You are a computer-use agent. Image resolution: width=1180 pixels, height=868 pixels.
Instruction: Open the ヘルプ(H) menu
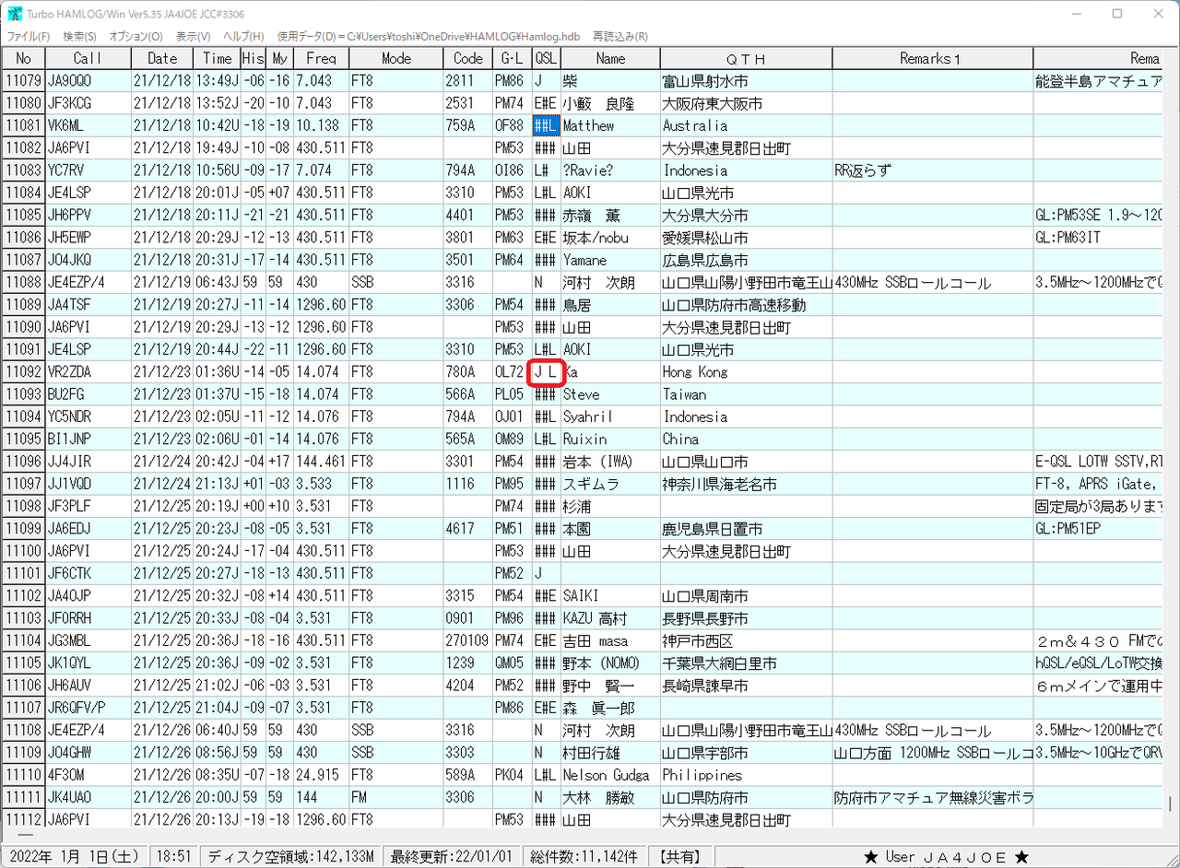(242, 37)
